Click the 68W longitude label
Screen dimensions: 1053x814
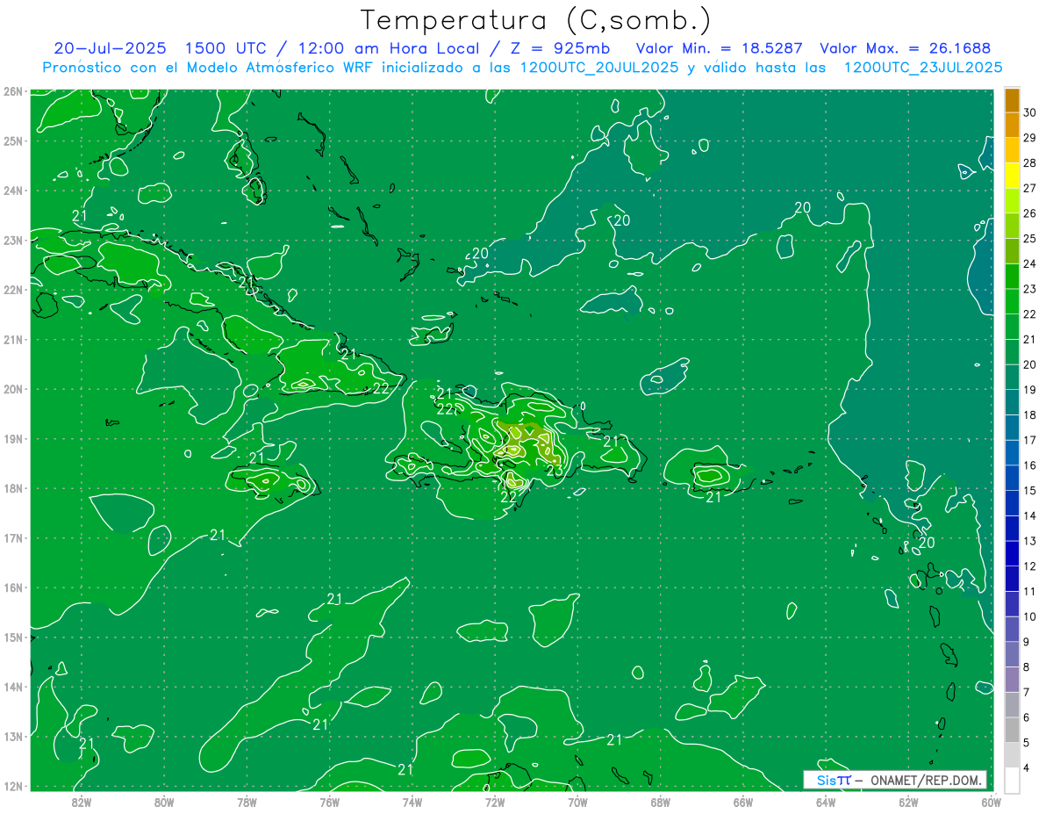click(x=661, y=802)
